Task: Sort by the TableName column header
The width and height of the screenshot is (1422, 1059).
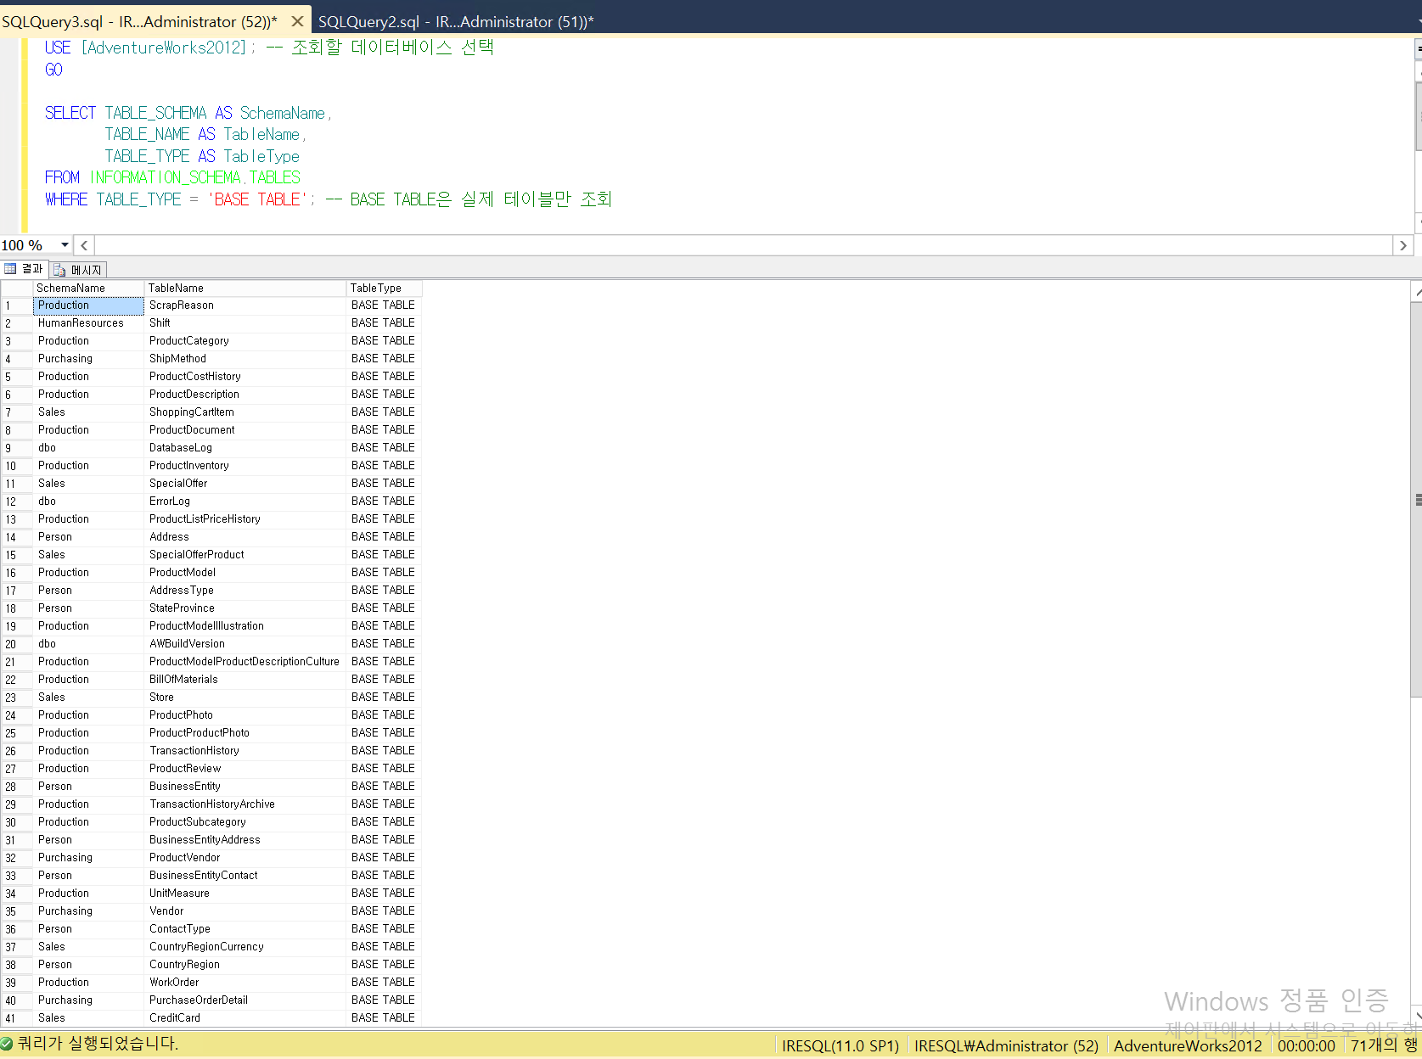Action: (x=176, y=288)
